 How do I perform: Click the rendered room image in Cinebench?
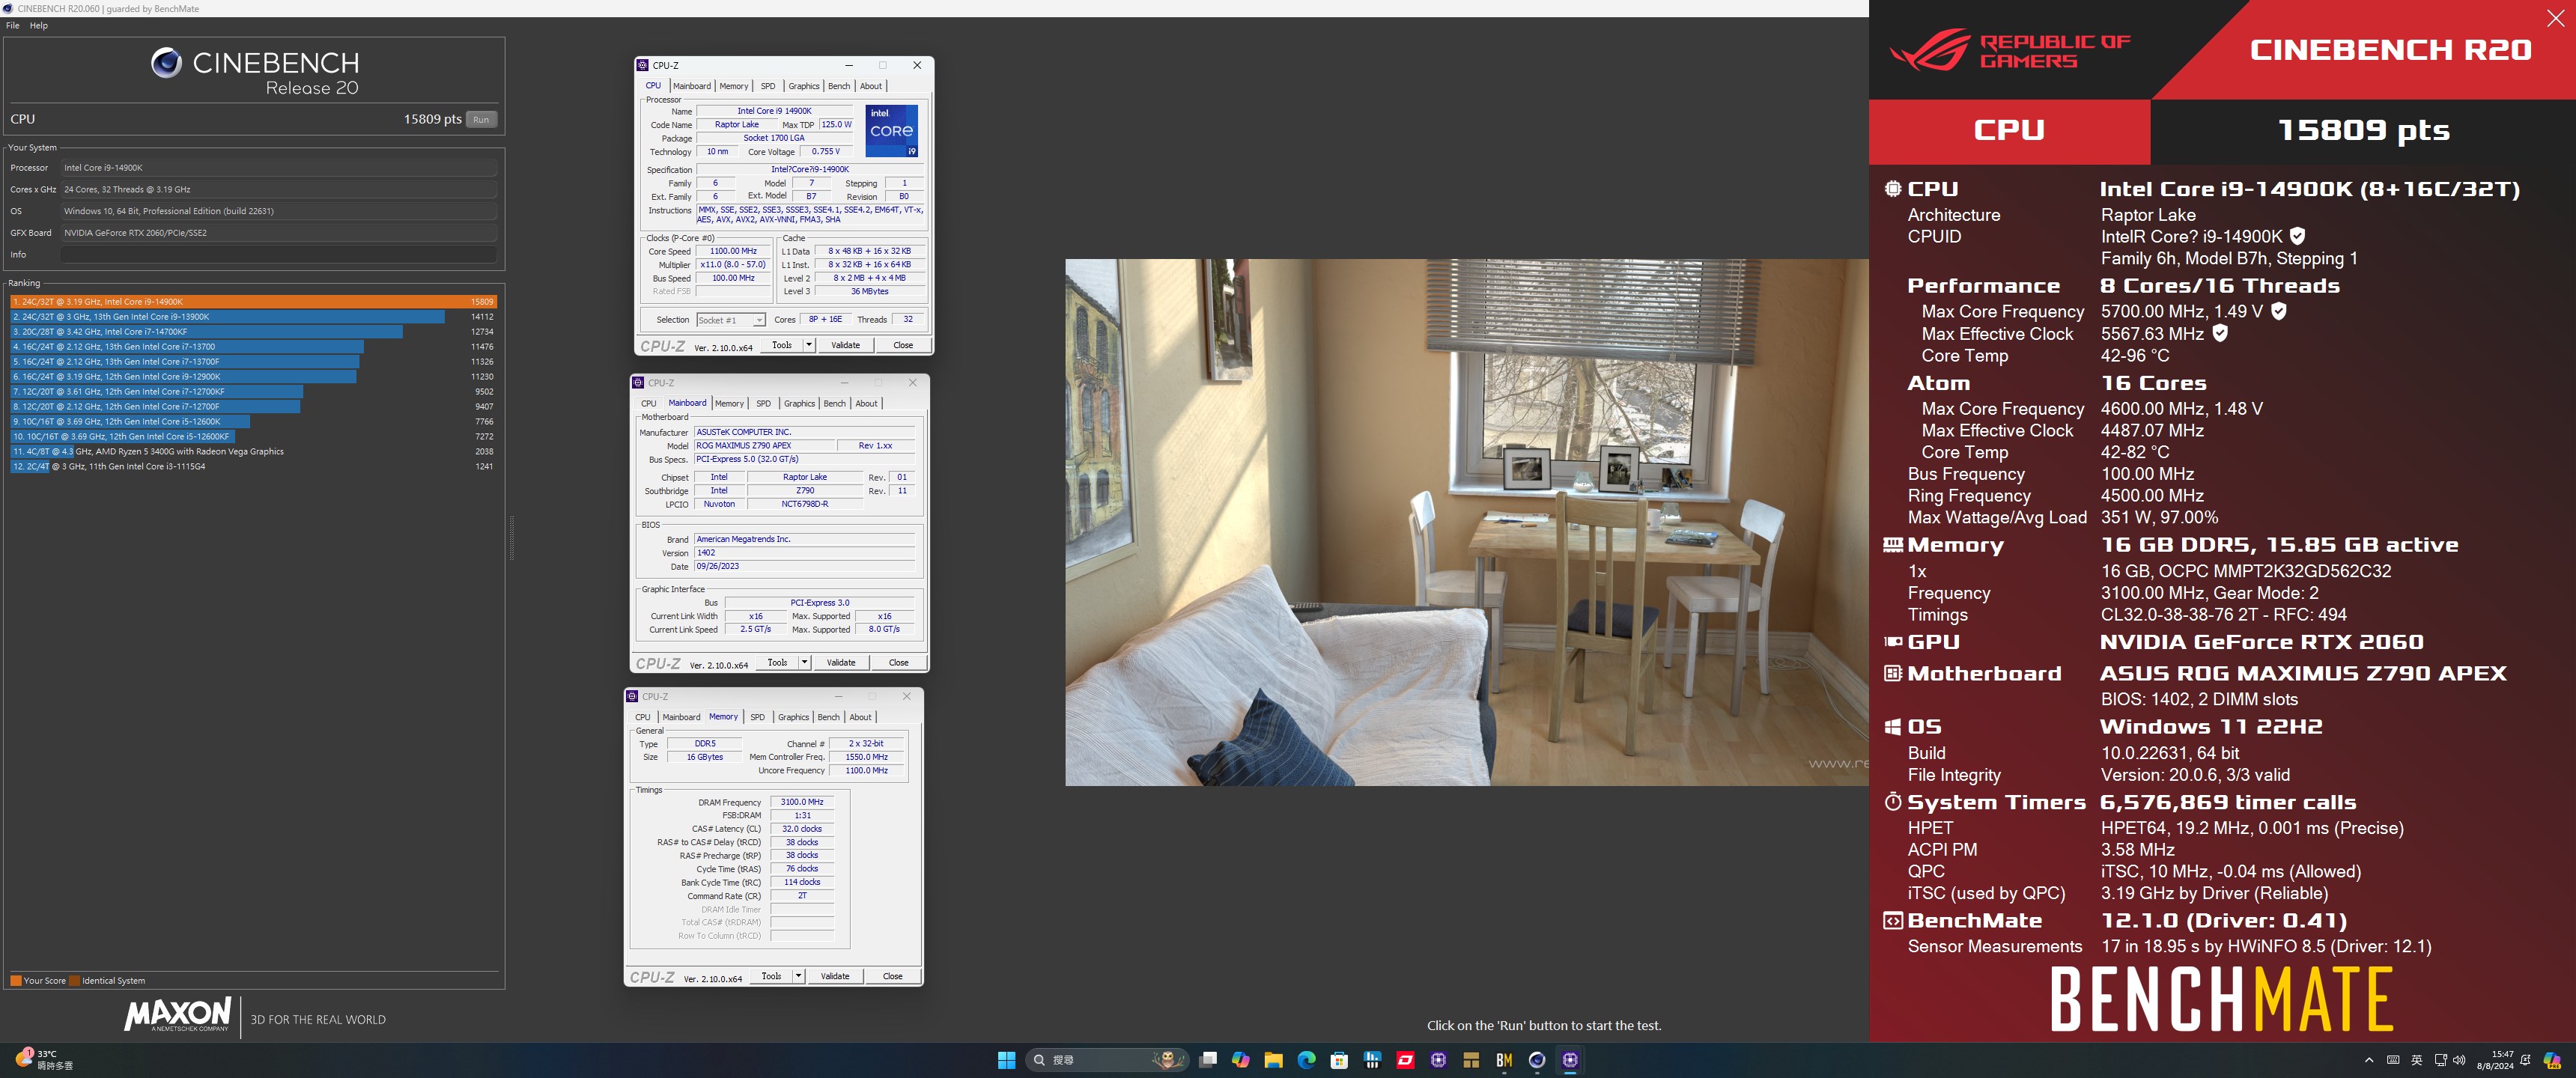1466,522
